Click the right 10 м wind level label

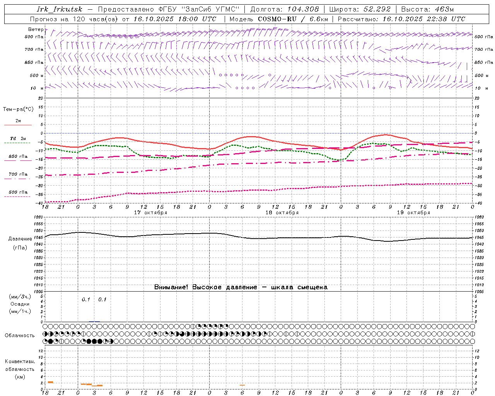481,88
